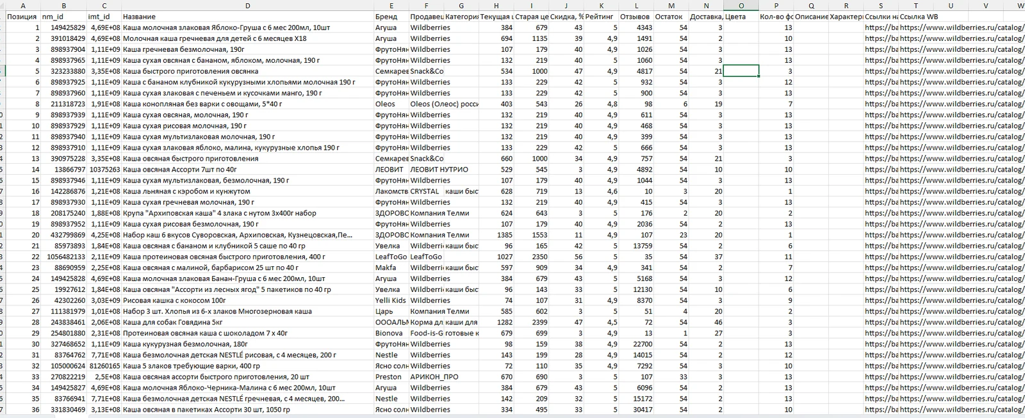Select delivery cell 37
The height and width of the screenshot is (418, 1025).
tap(707, 257)
